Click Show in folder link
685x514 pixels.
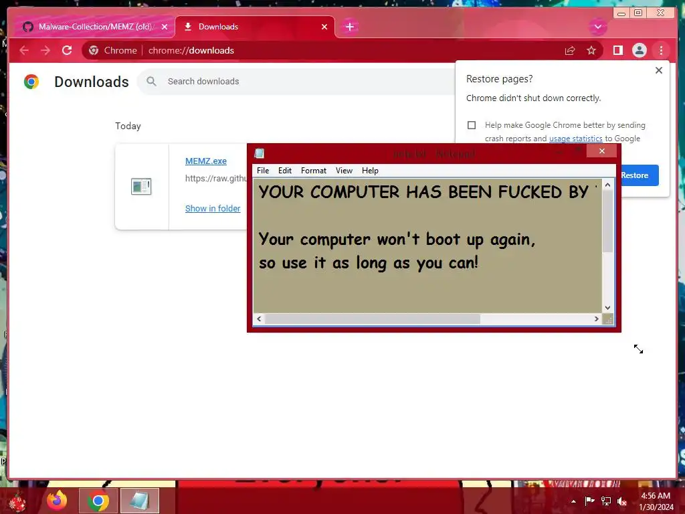213,209
